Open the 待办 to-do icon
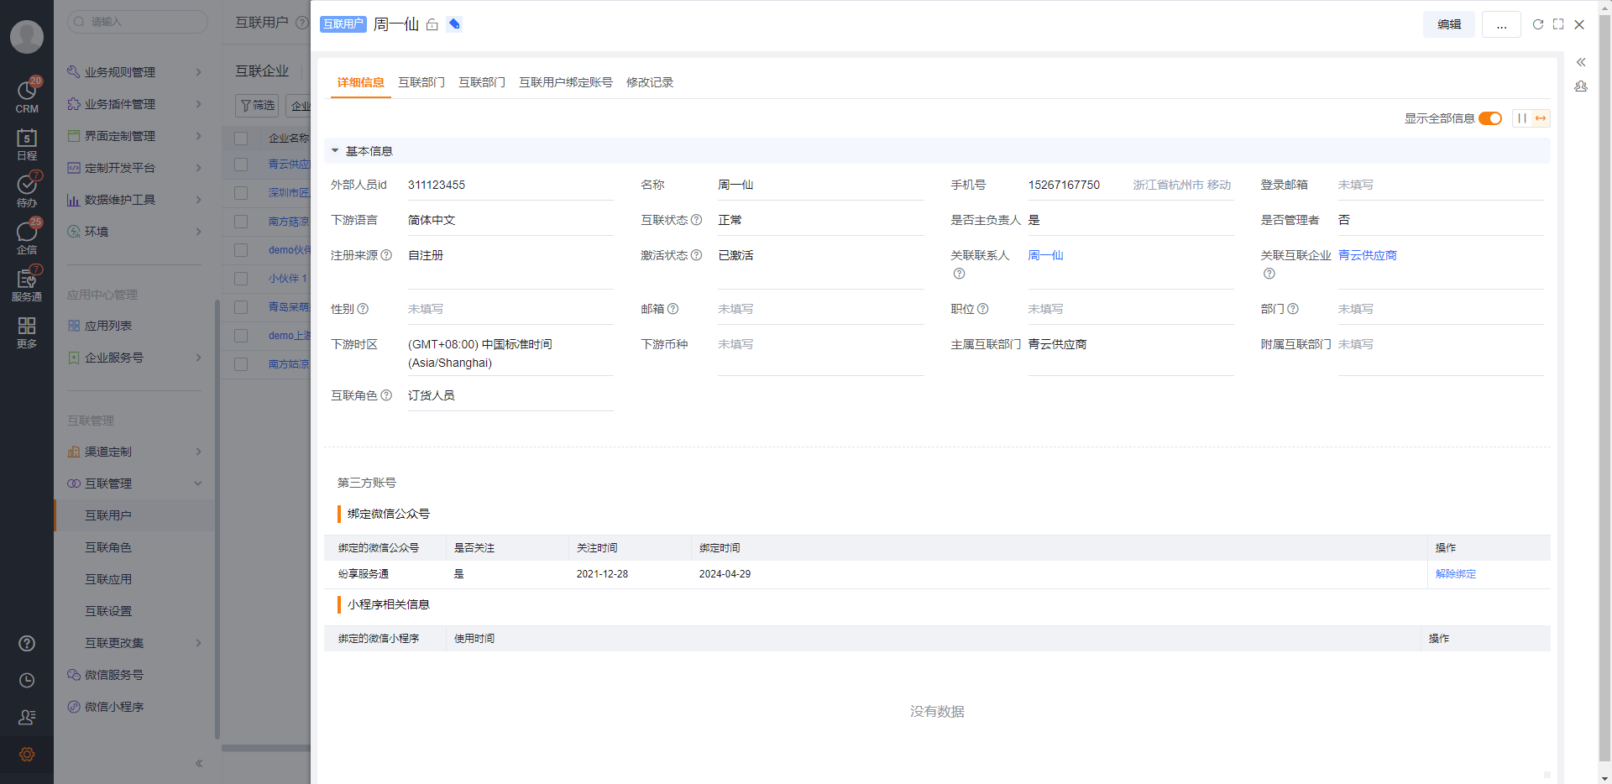The height and width of the screenshot is (784, 1612). tap(27, 190)
